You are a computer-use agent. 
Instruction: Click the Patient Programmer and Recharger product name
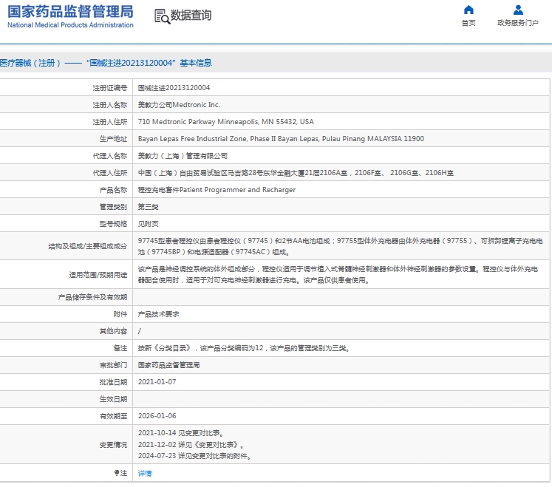point(217,190)
